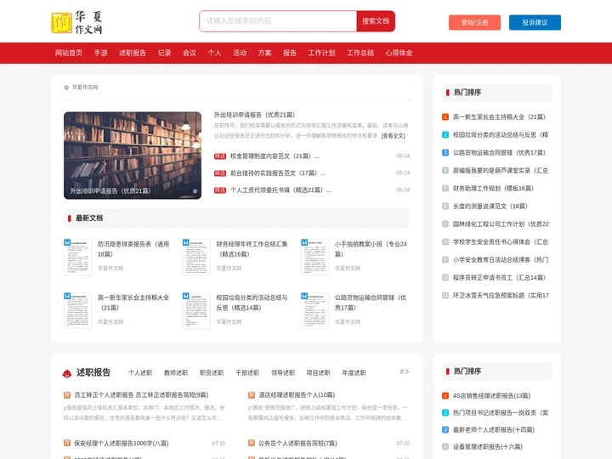Open 个人工资代领委托书填（精选21篇） article
This screenshot has width=612, height=459.
280,190
